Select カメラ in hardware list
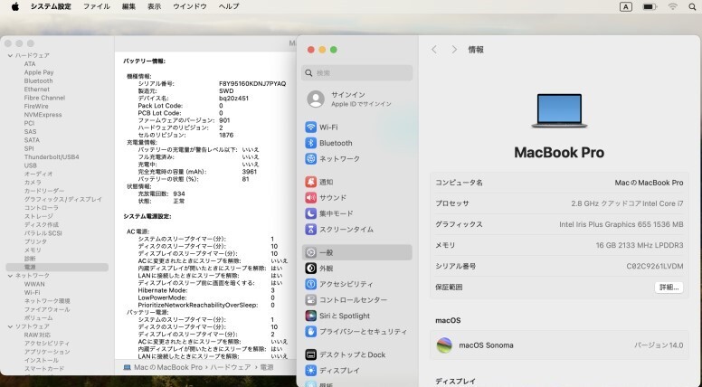 coord(33,183)
